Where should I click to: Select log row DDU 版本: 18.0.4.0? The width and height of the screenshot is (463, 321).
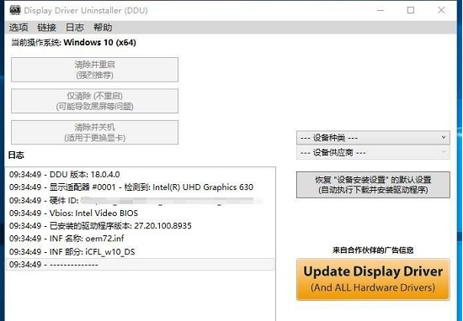(141, 175)
